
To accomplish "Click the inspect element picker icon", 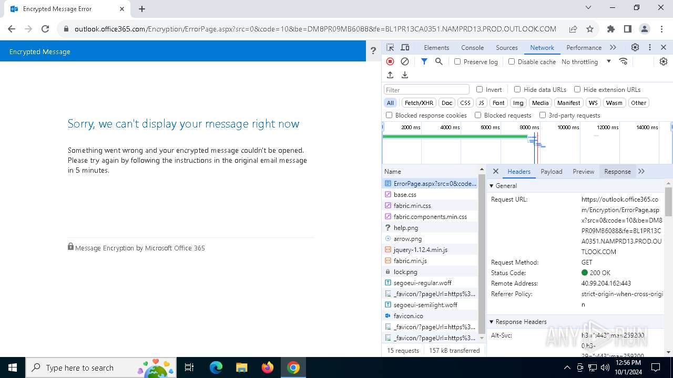I will tap(390, 47).
